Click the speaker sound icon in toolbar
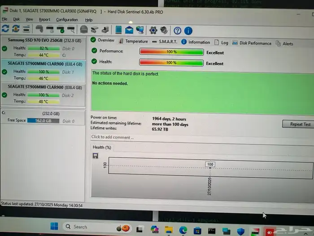Image resolution: width=314 pixels, height=236 pixels. (x=164, y=31)
